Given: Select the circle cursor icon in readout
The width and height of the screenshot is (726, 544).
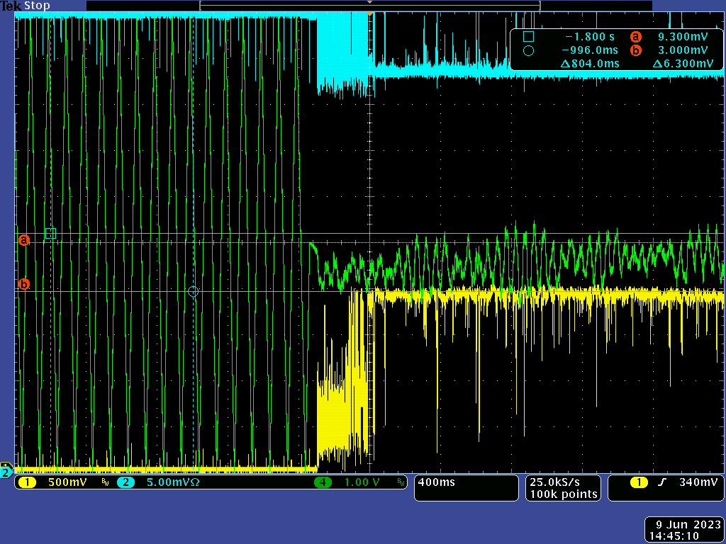Looking at the screenshot, I should [x=528, y=50].
